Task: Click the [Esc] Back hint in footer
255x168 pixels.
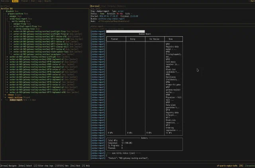Action: [75, 166]
